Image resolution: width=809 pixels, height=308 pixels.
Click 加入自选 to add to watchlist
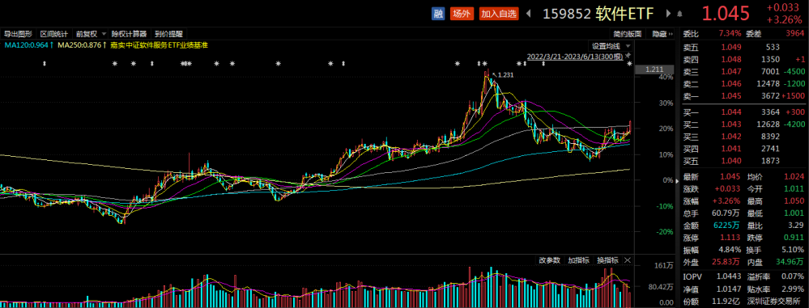(498, 14)
